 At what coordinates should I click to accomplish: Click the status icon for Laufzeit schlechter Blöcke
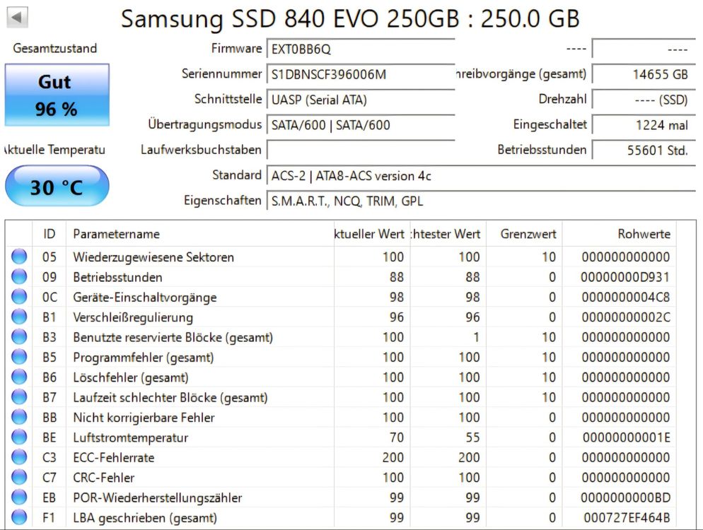19,397
